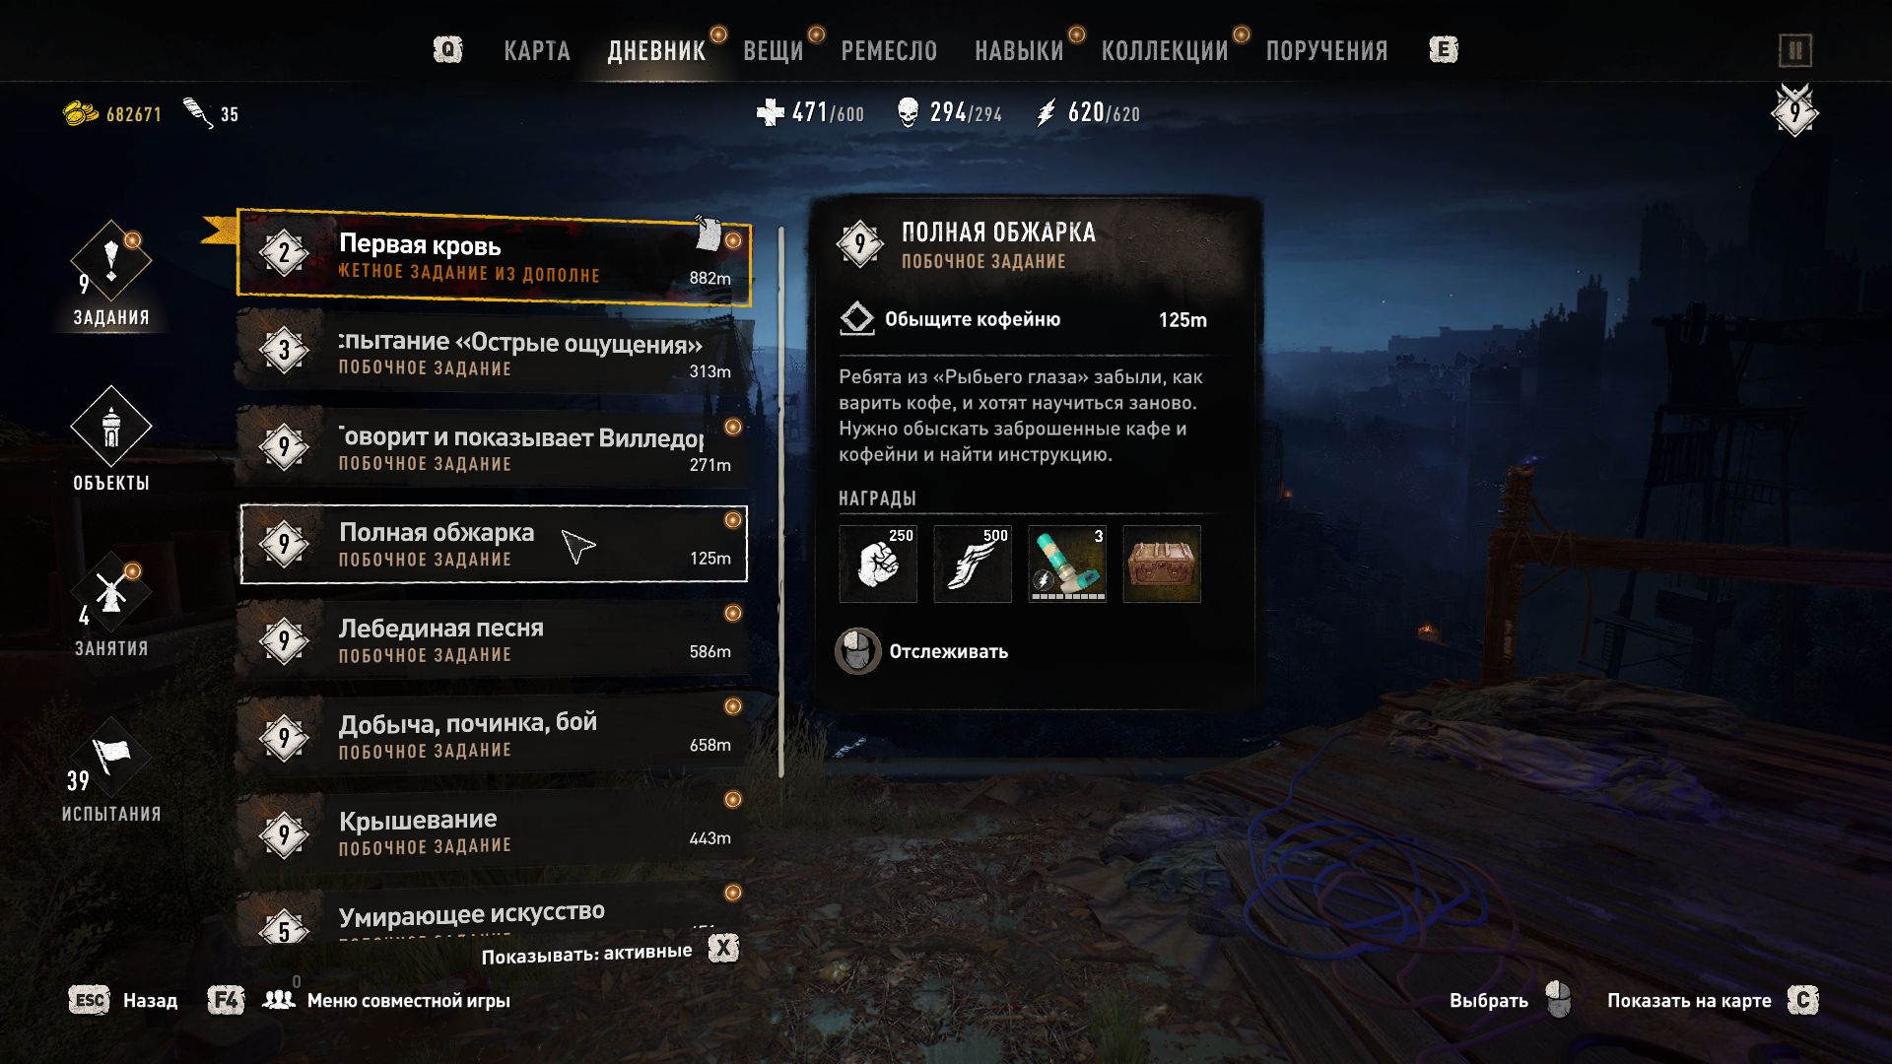
Task: Click the winged agility reward icon 500
Action: (972, 564)
